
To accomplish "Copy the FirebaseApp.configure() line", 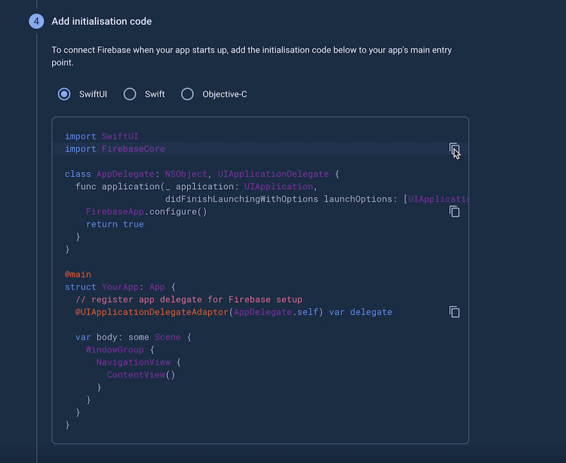I will pyautogui.click(x=454, y=212).
